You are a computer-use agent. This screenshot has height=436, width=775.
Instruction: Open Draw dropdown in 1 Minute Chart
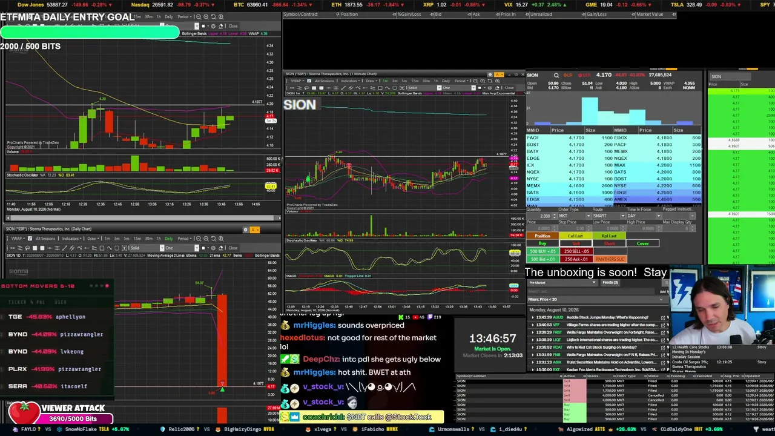(371, 81)
